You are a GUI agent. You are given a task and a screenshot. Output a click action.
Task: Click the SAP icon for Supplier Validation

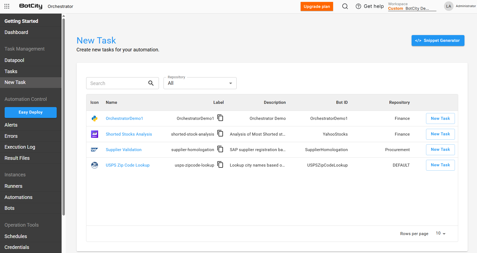point(94,150)
